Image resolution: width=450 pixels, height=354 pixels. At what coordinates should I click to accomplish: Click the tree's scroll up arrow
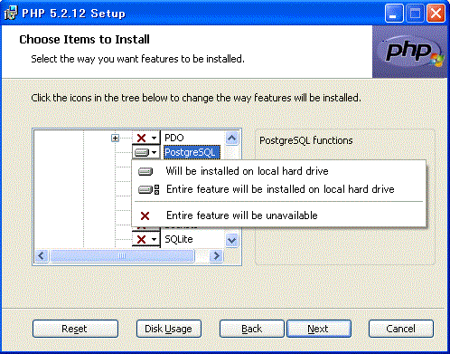coord(231,139)
